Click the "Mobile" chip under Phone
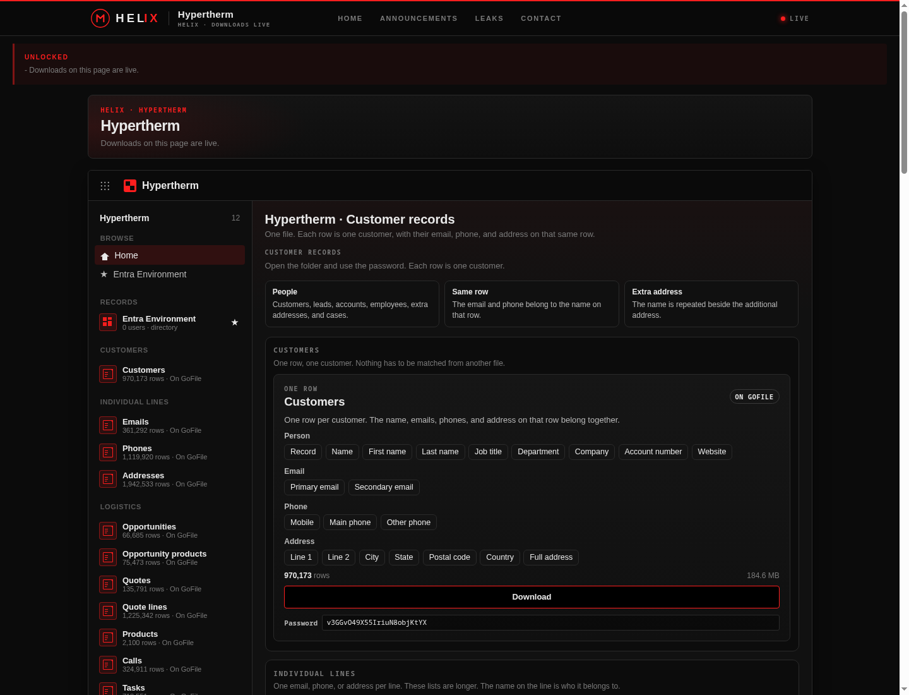909x695 pixels. click(x=302, y=523)
